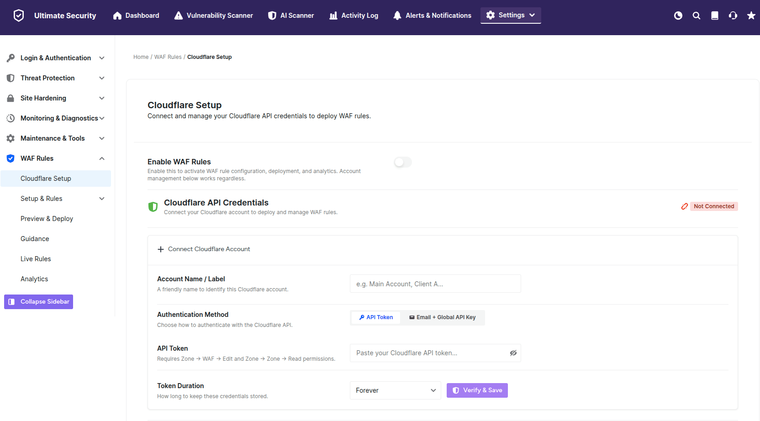
Task: Open the documentation book icon
Action: [715, 16]
